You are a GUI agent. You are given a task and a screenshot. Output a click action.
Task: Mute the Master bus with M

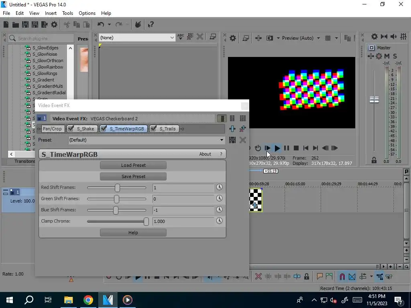387,56
